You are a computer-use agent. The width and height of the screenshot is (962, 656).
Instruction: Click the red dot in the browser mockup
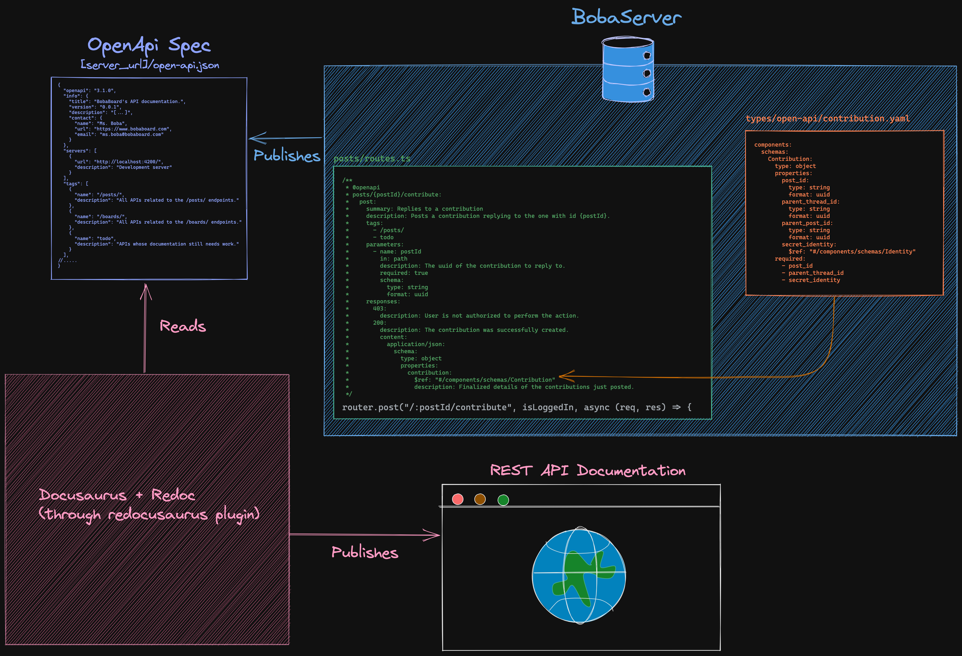[x=457, y=499]
